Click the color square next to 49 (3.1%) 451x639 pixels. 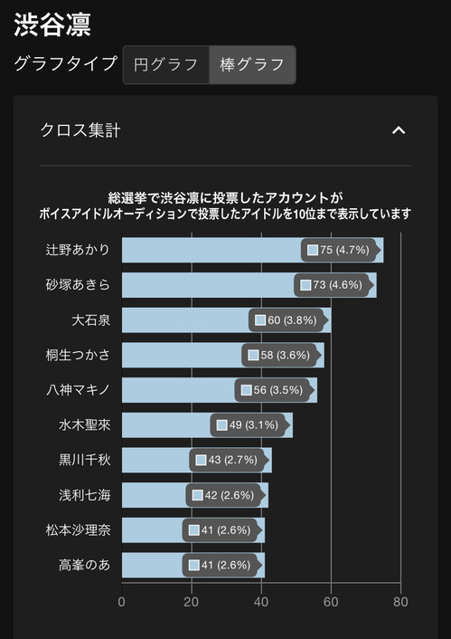coord(222,425)
